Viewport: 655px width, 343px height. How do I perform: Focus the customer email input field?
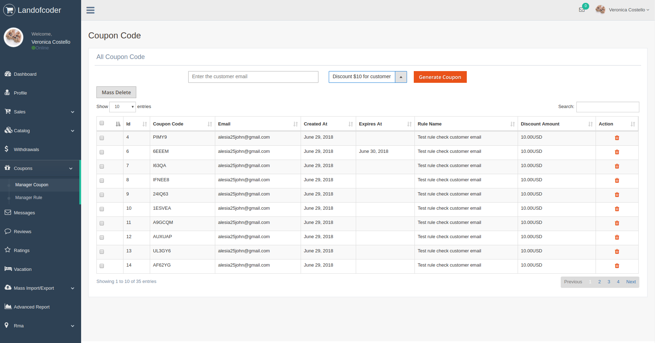pos(253,77)
